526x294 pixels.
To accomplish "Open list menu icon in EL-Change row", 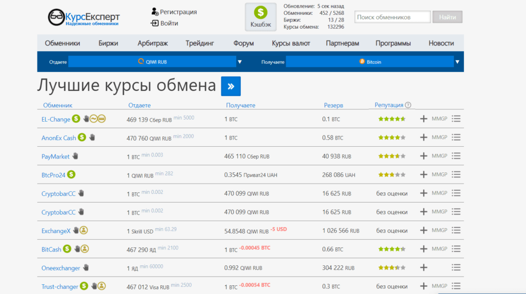I will pos(456,119).
